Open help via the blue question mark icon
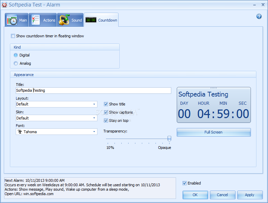The height and width of the screenshot is (203, 268). (259, 16)
